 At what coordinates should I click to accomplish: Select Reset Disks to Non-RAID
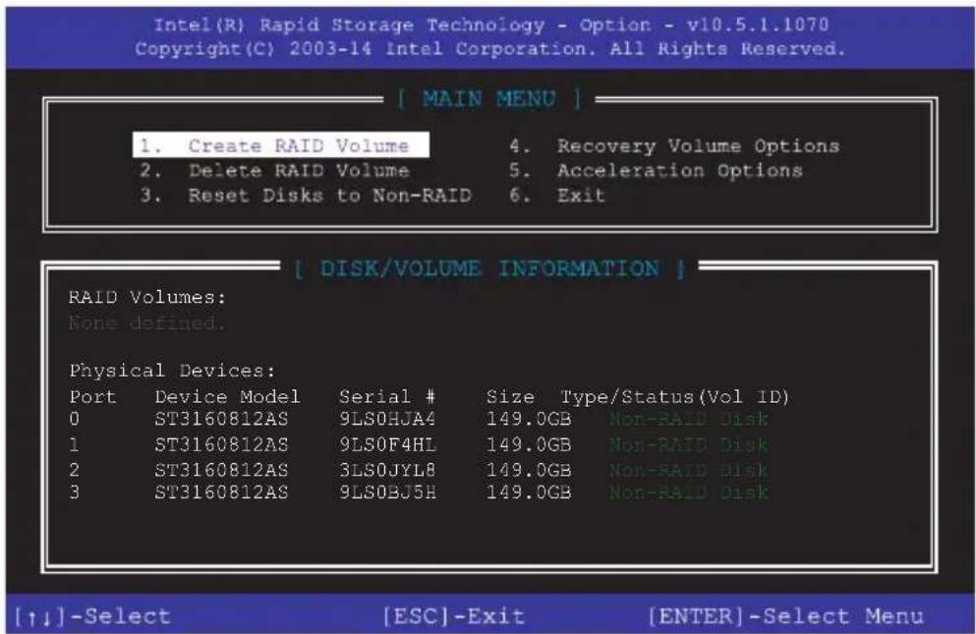[305, 196]
